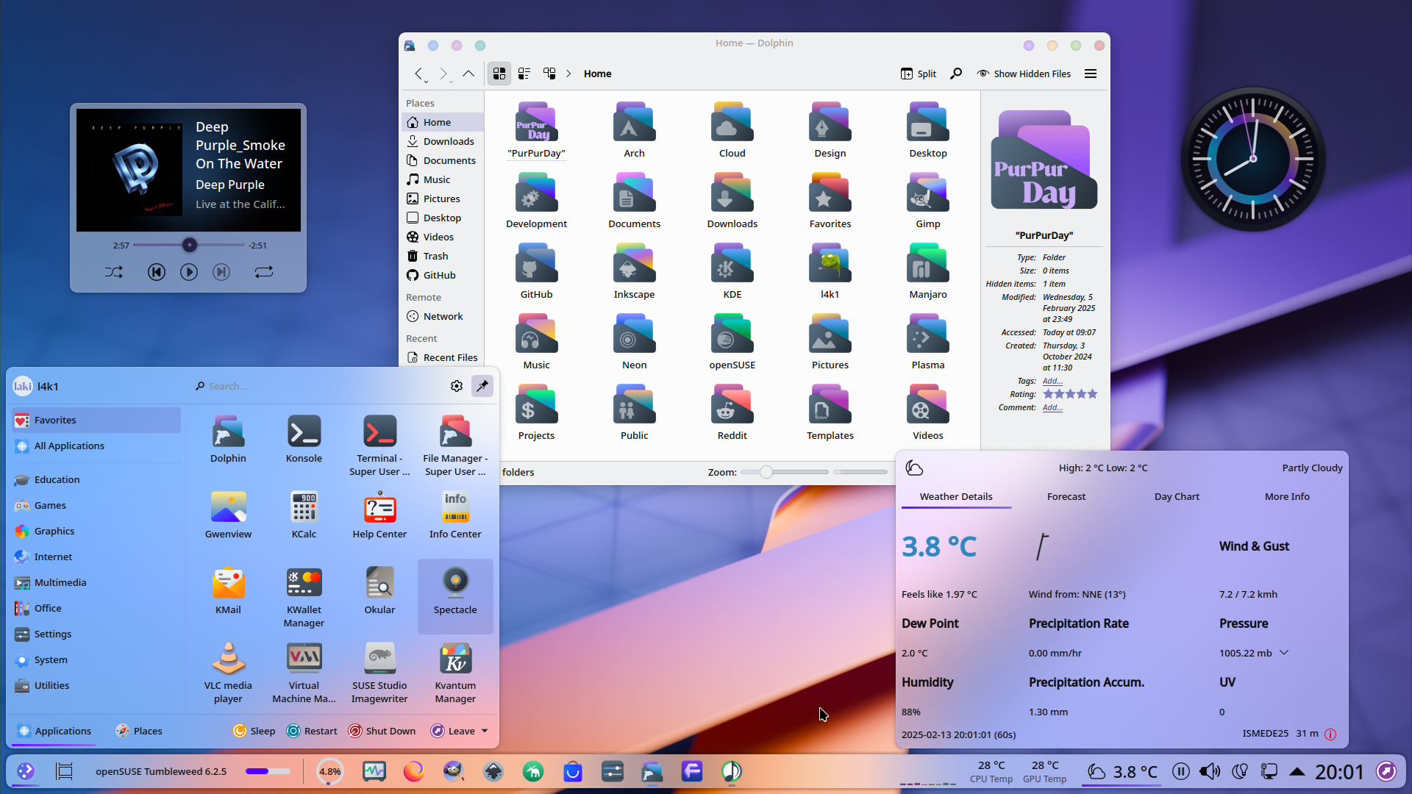Screen dimensions: 1412x794
Task: Open KMail from launcher
Action: pos(228,590)
